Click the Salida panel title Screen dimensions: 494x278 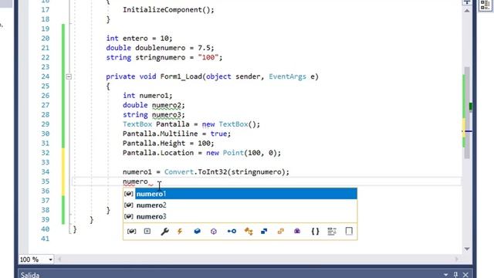pyautogui.click(x=30, y=275)
